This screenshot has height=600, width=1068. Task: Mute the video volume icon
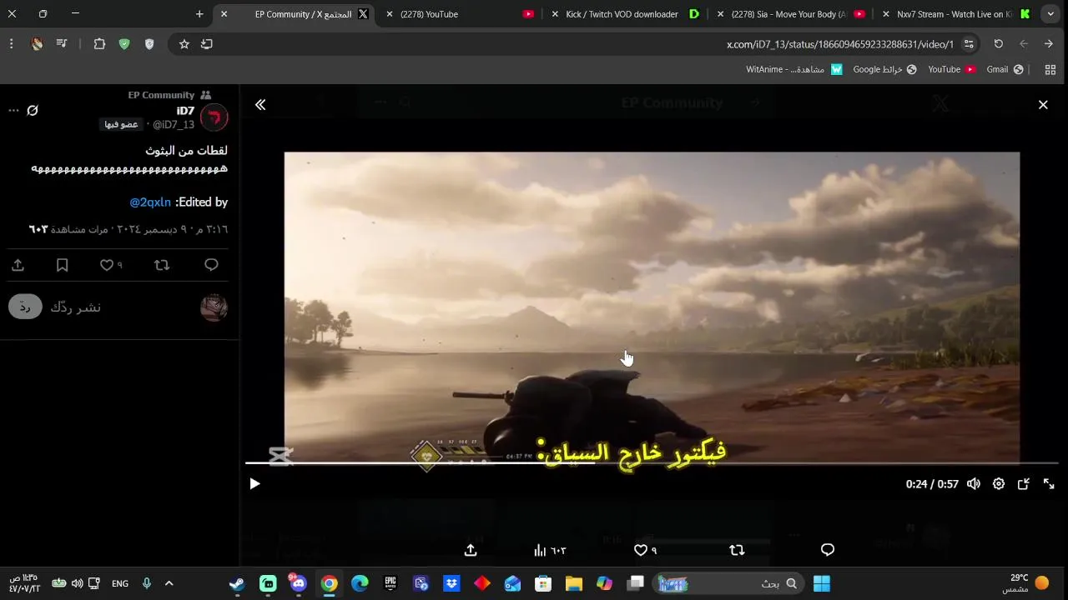pos(974,484)
